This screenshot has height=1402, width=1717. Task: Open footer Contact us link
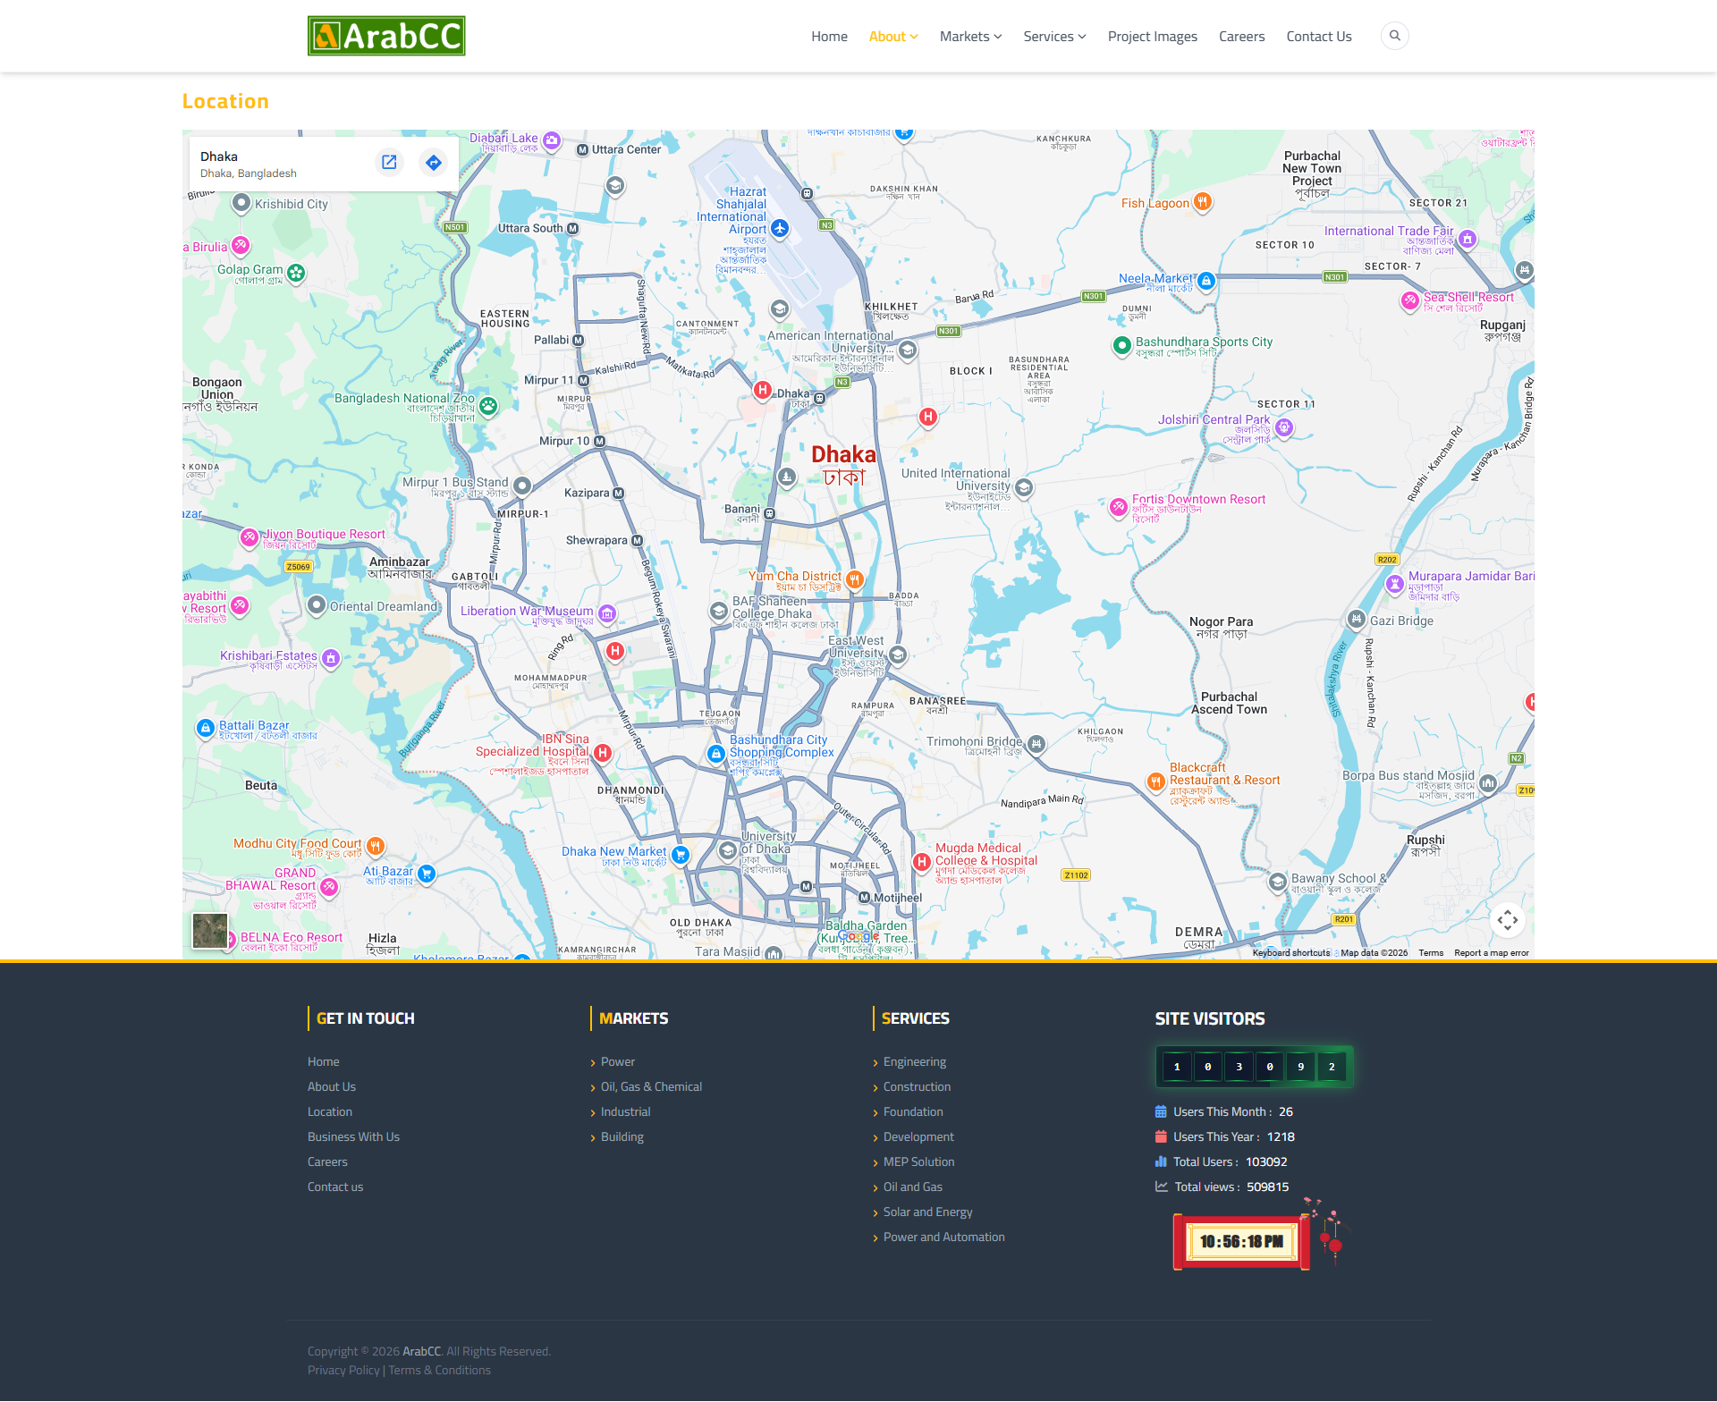(x=335, y=1187)
